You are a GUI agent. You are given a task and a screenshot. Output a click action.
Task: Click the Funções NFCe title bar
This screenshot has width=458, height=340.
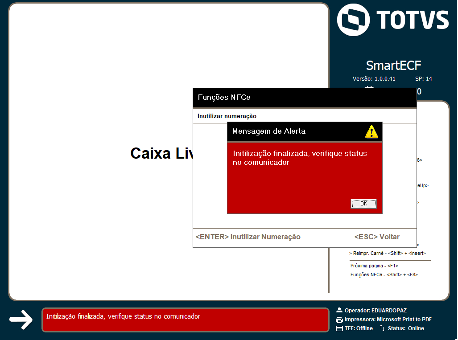(x=305, y=98)
